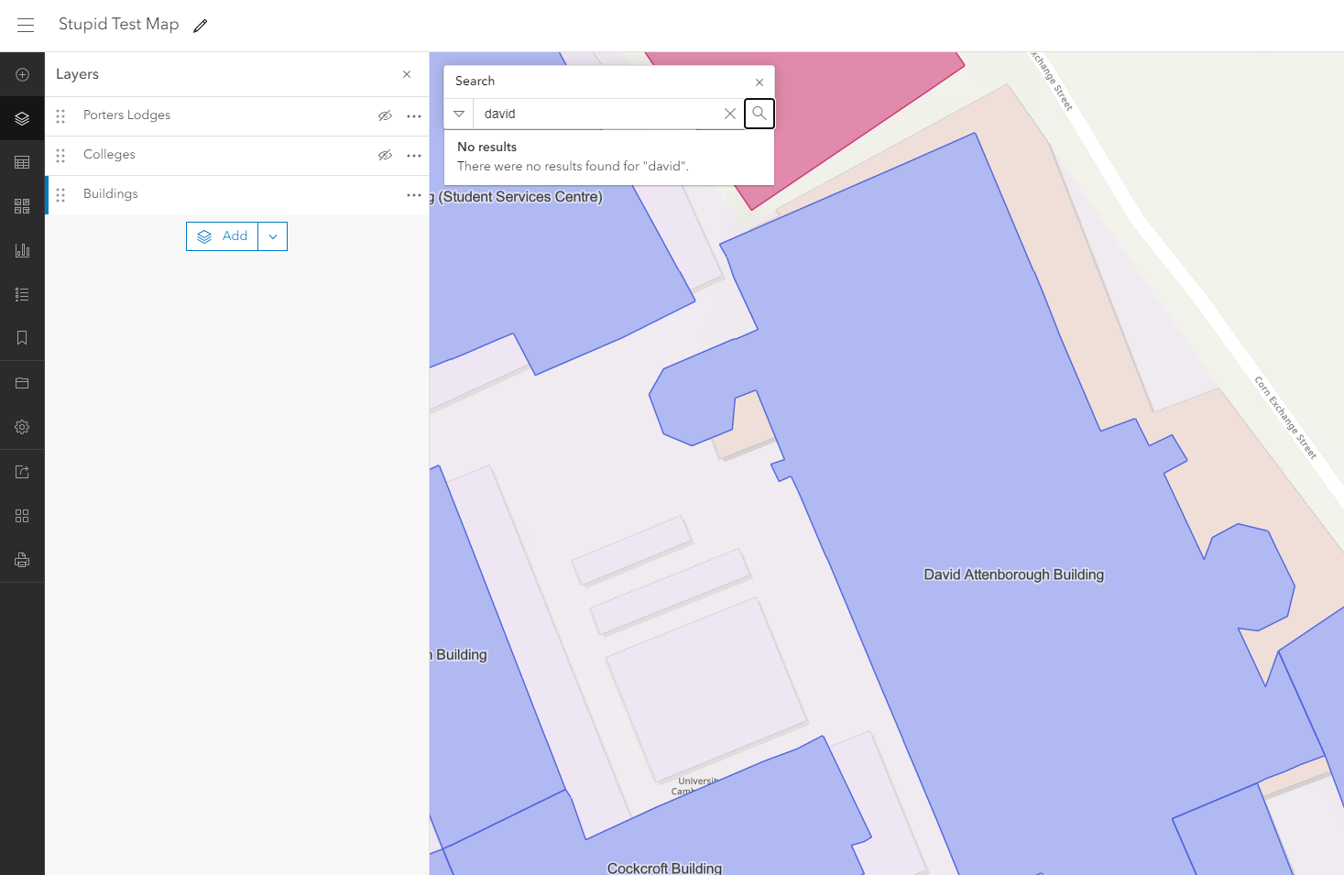Clear the david text from the search field
Image resolution: width=1344 pixels, height=875 pixels.
pos(729,113)
